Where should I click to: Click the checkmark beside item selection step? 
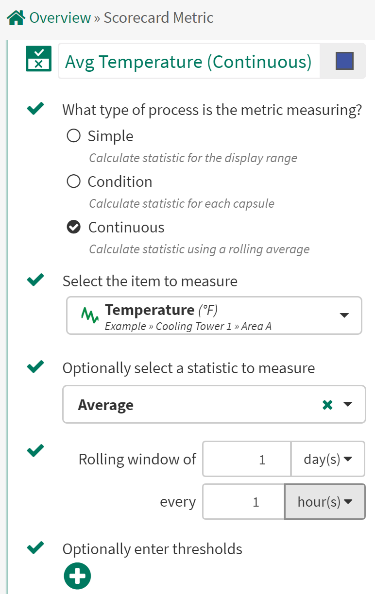pos(34,280)
